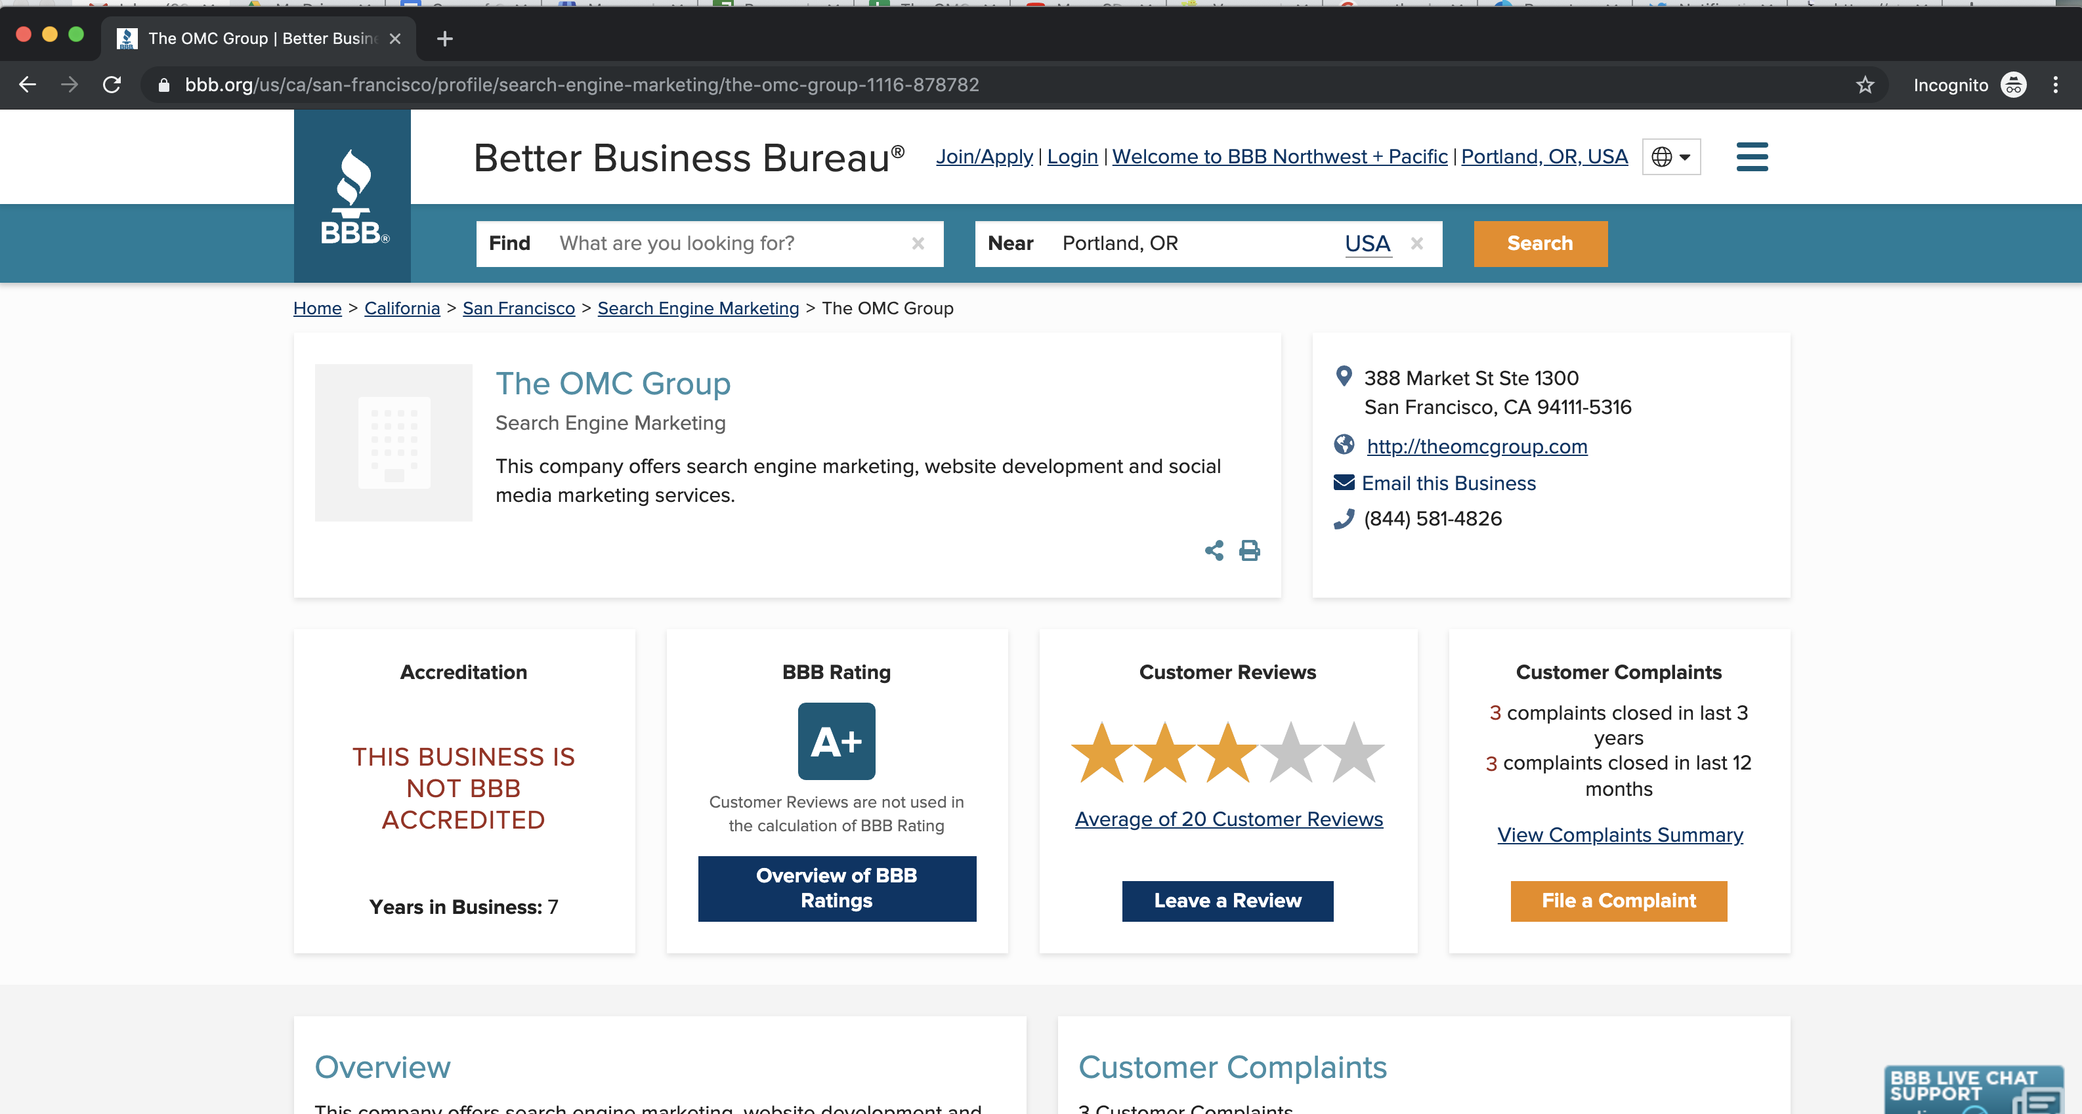Reload the page

(x=112, y=85)
